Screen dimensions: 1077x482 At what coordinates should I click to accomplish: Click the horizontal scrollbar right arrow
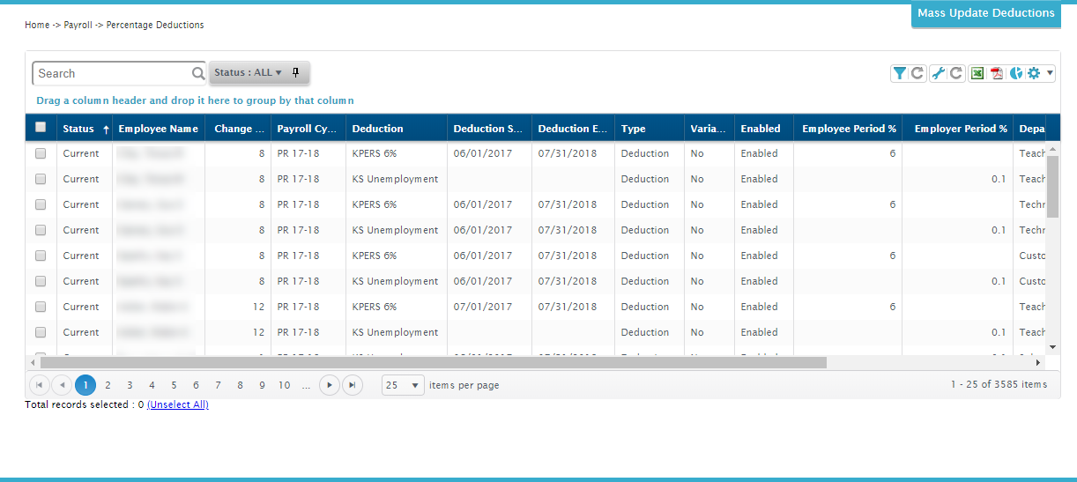(x=1038, y=362)
